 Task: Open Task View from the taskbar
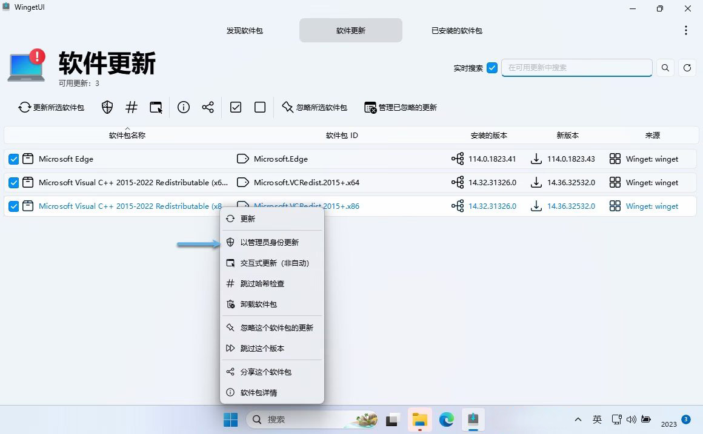[392, 419]
